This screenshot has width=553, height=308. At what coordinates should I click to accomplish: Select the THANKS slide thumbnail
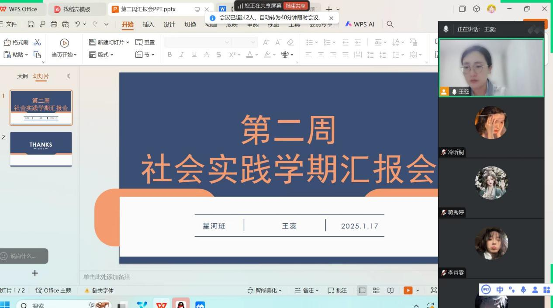tap(41, 149)
